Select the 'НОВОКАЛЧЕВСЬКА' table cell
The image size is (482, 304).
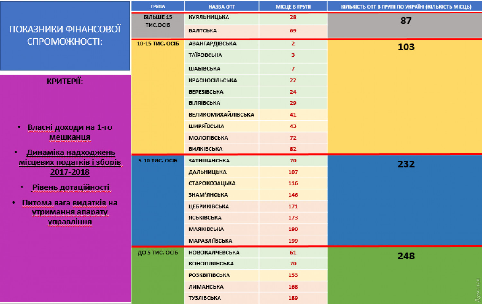(214, 252)
